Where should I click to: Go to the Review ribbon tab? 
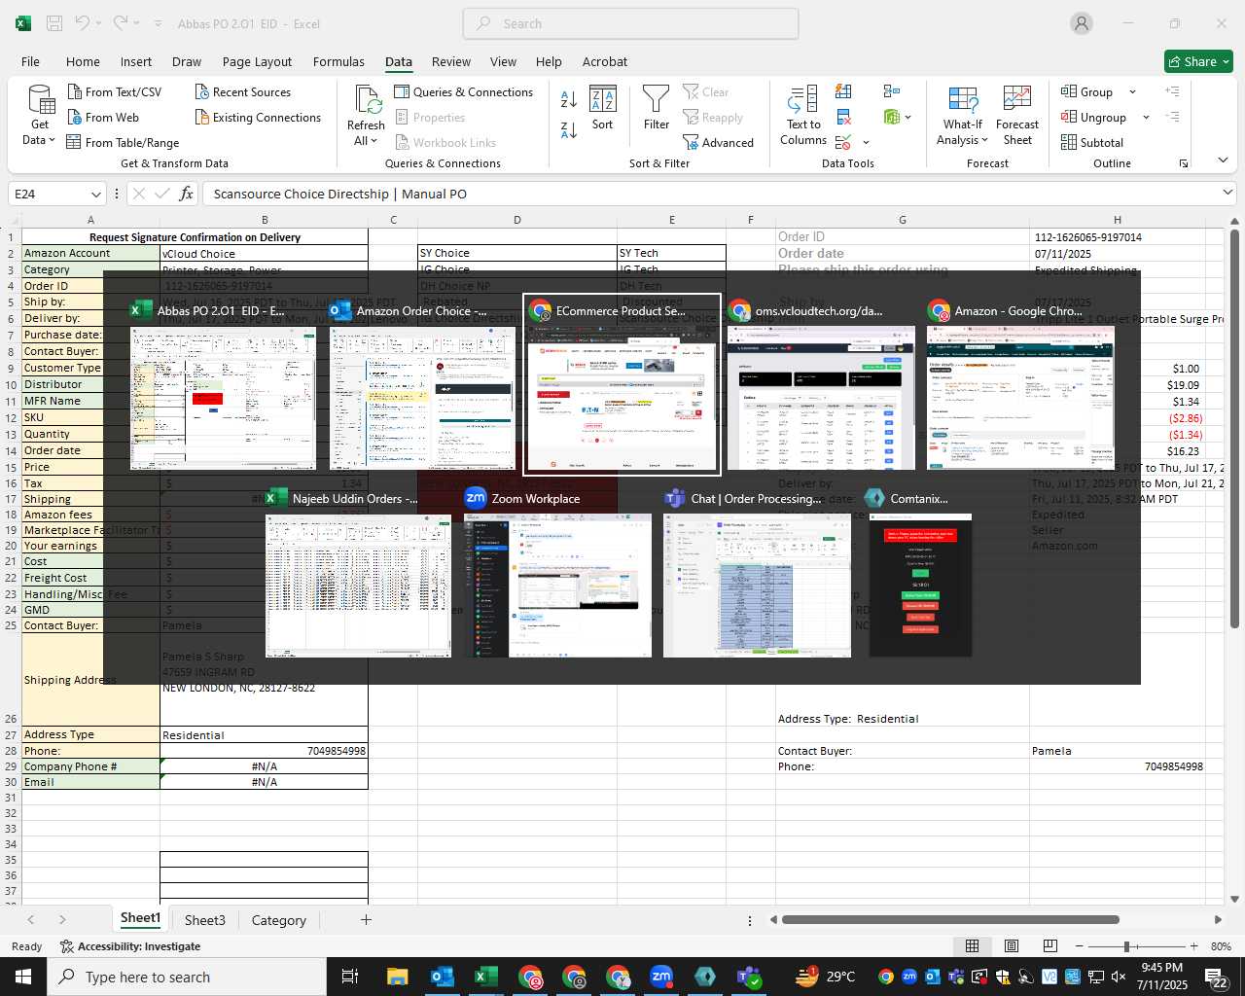[x=451, y=61]
